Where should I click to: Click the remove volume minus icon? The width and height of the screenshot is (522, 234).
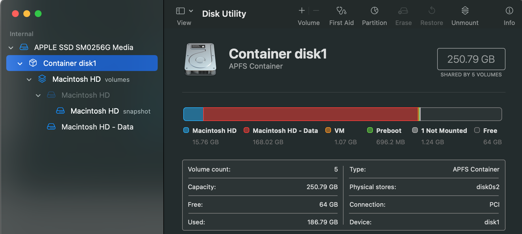point(316,11)
